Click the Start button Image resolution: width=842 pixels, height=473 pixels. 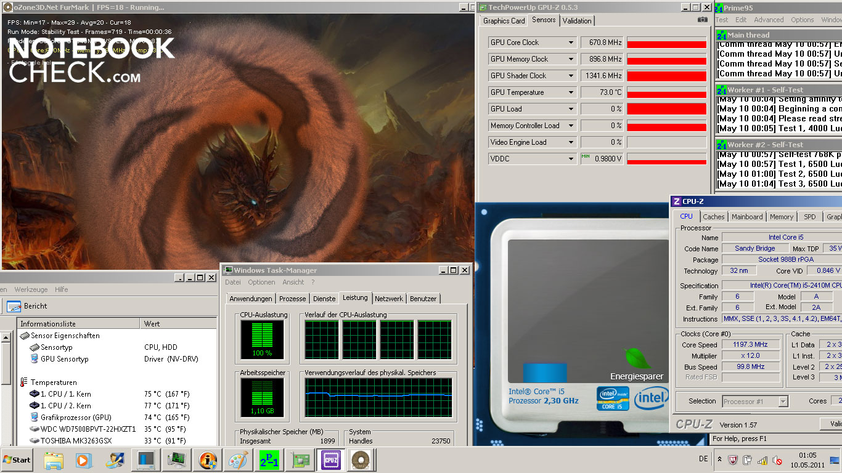click(17, 459)
